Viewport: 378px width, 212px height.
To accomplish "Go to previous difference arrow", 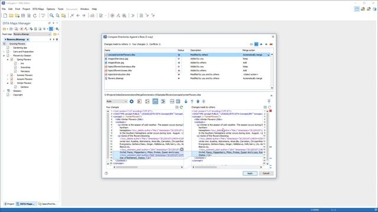I will (x=192, y=101).
